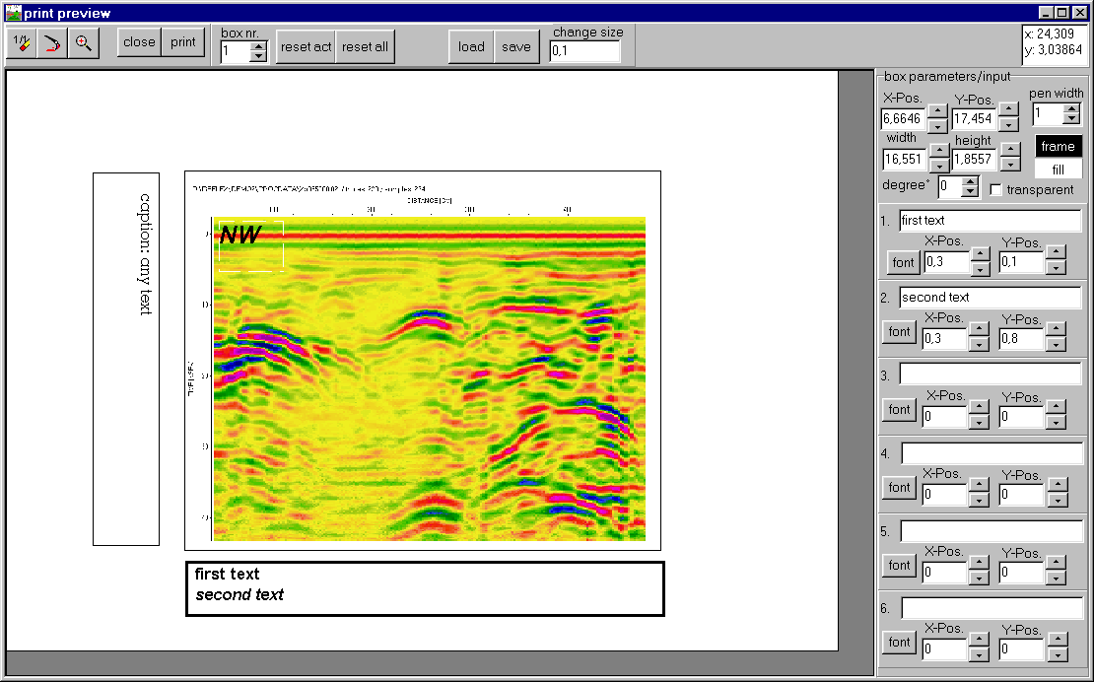Image resolution: width=1094 pixels, height=682 pixels.
Task: Click the red arrow line tool icon
Action: [x=52, y=43]
